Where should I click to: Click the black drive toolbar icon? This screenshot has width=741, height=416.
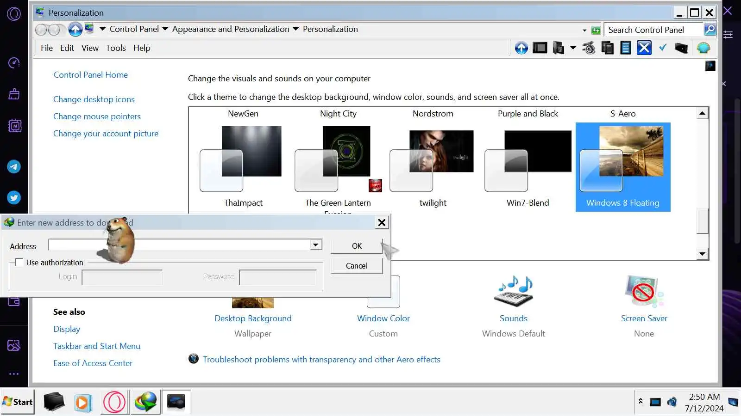pos(681,48)
